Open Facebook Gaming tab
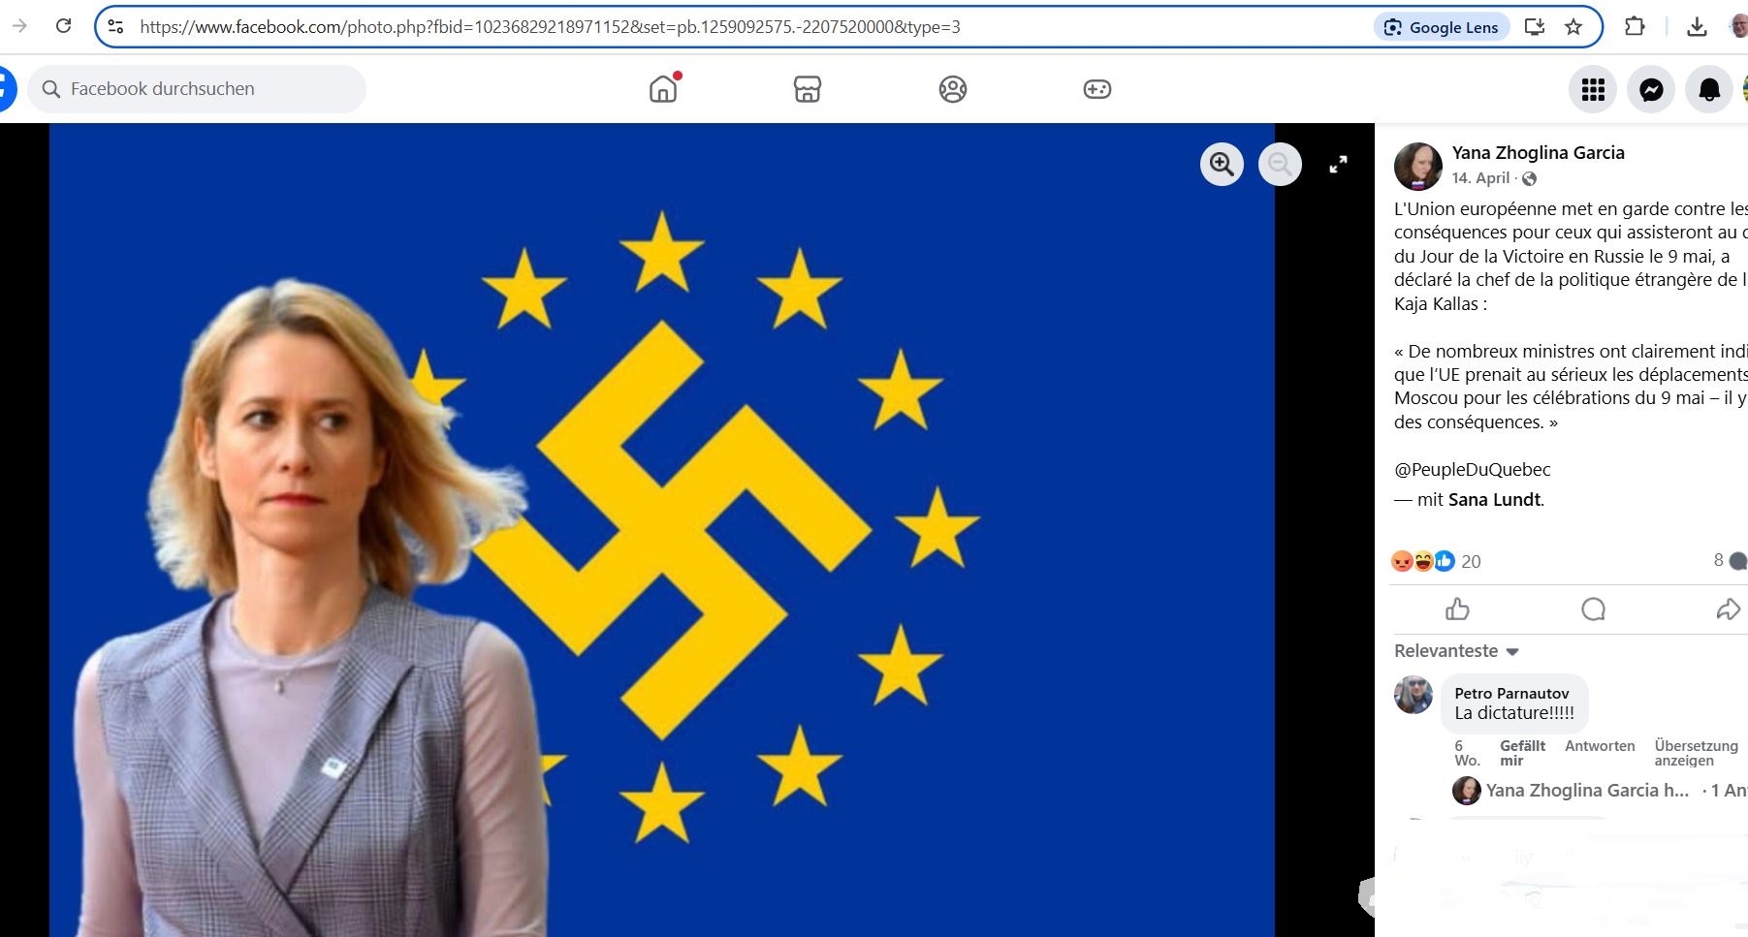1748x937 pixels. click(1097, 89)
